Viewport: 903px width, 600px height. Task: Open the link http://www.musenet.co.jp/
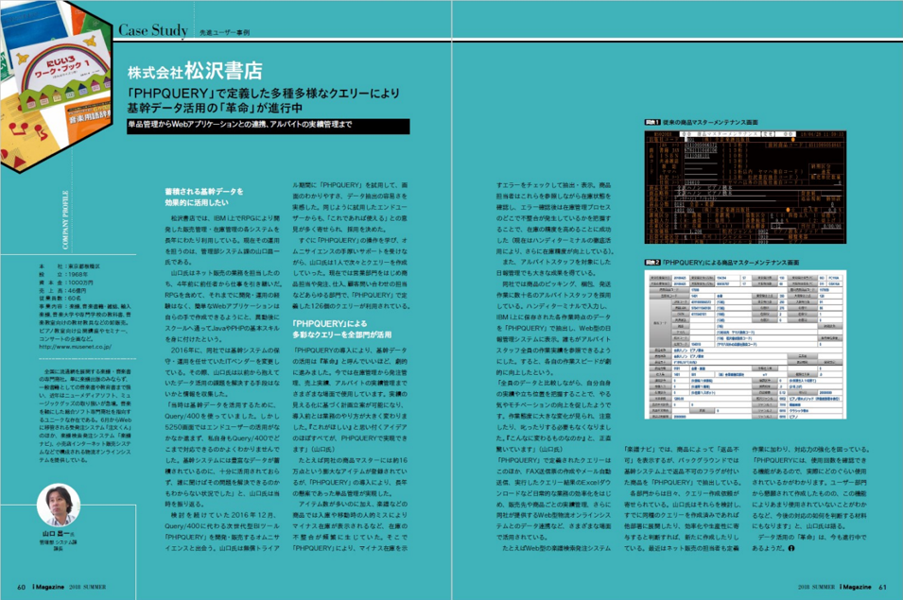75,347
